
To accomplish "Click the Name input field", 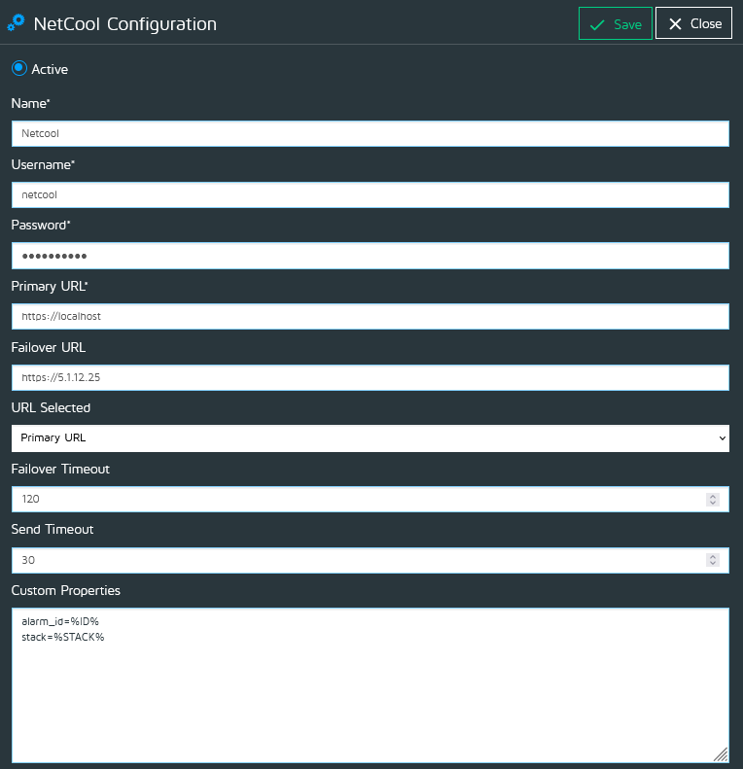I will (370, 134).
